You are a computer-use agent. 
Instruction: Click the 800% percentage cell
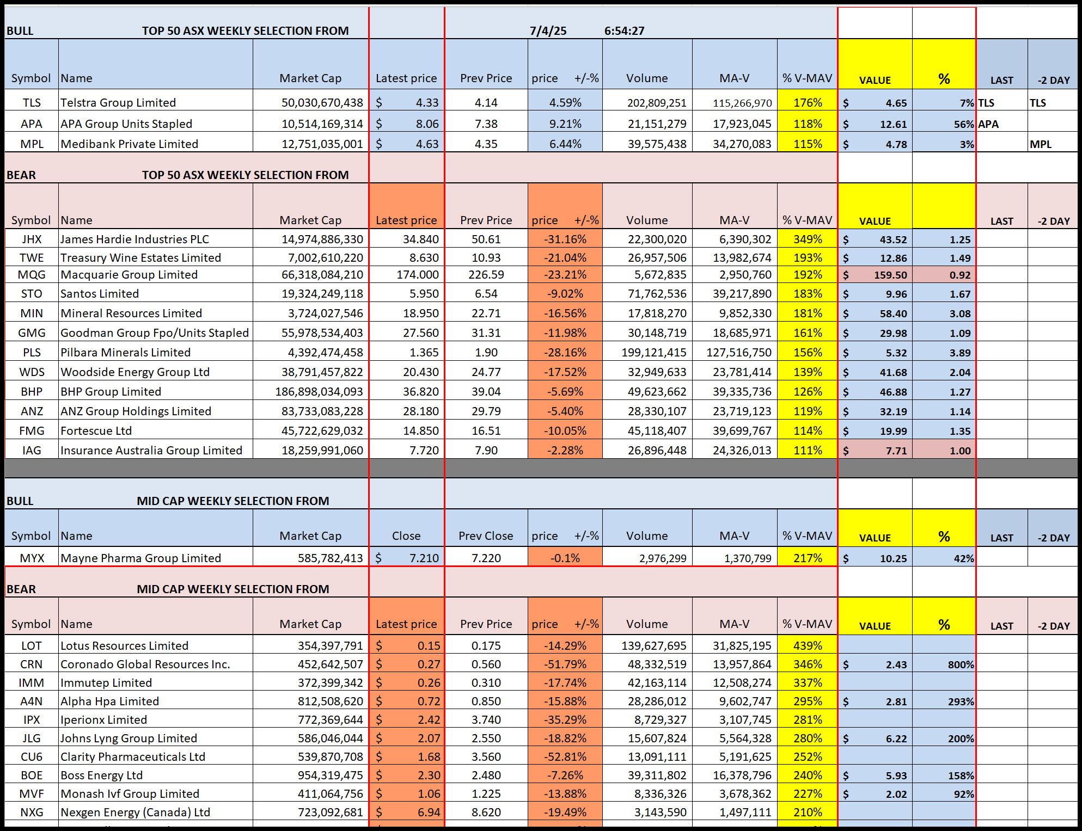(944, 664)
